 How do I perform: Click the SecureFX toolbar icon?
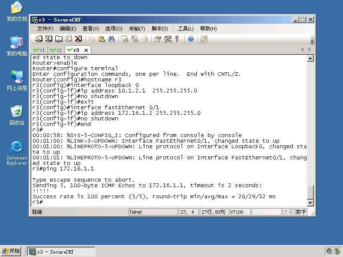click(204, 39)
